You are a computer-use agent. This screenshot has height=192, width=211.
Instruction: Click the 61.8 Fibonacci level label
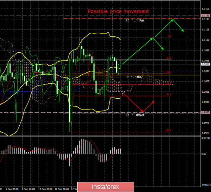[x=169, y=94]
